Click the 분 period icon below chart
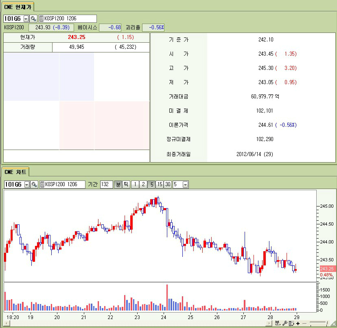 point(278,323)
